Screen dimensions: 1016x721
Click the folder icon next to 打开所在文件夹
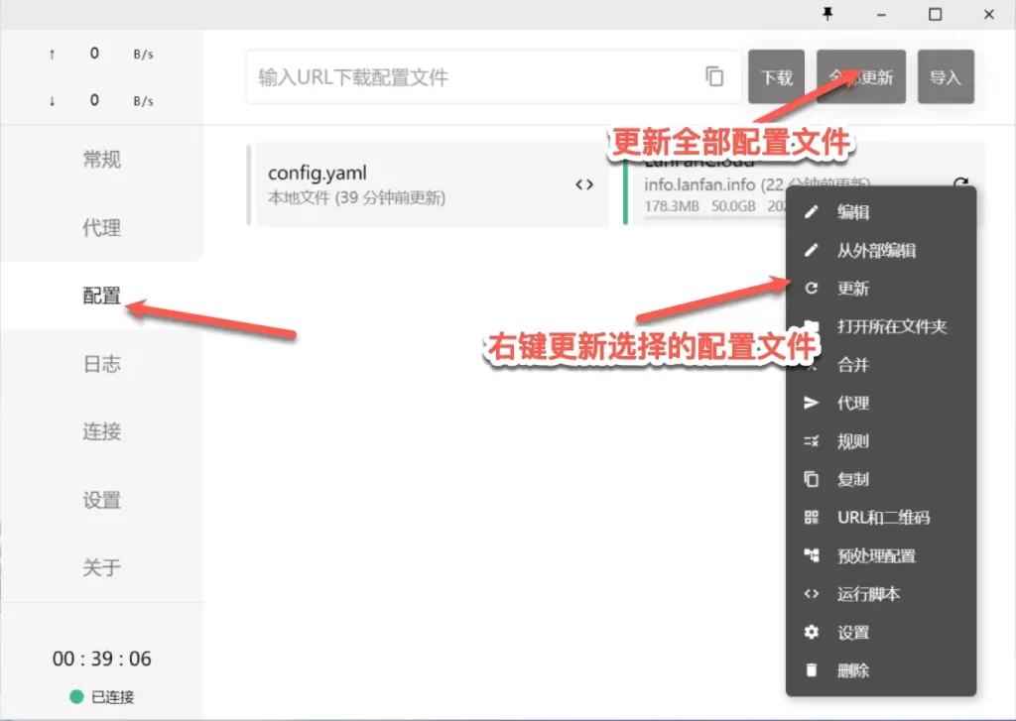(811, 326)
